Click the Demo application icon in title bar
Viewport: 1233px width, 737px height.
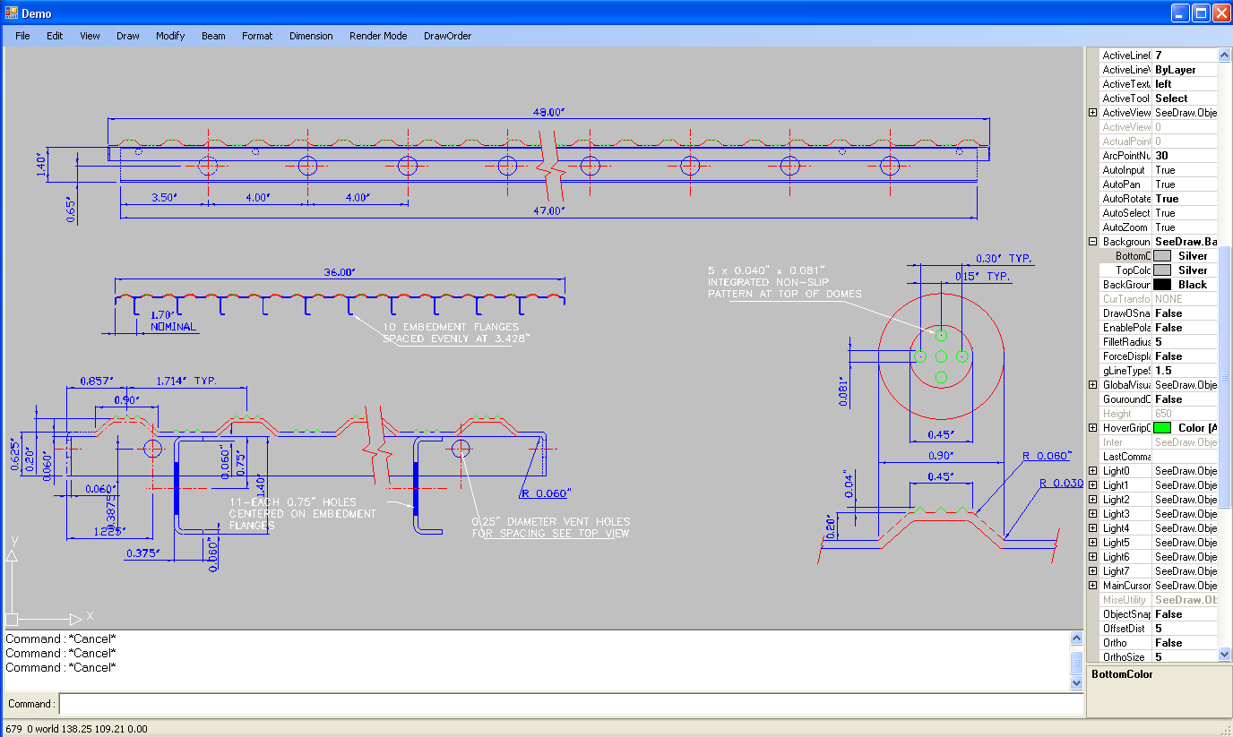[x=12, y=13]
